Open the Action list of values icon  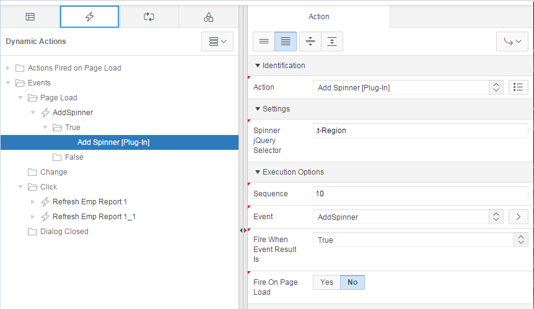(518, 87)
